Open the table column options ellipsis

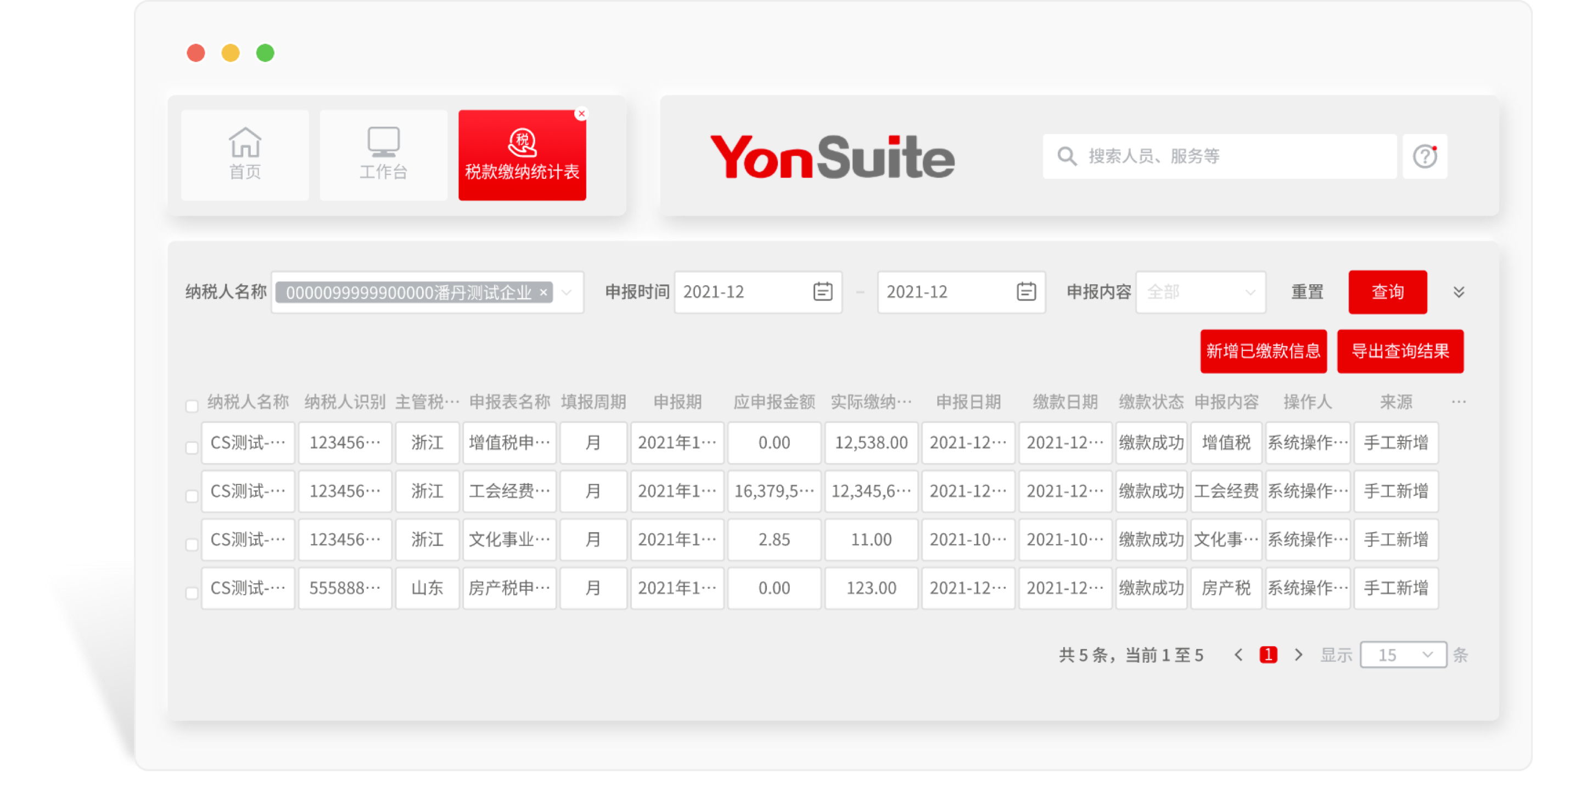point(1459,402)
